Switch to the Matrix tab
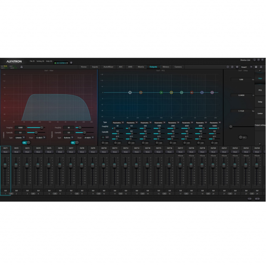Viewport: 266px width, 266px height. 141,66
